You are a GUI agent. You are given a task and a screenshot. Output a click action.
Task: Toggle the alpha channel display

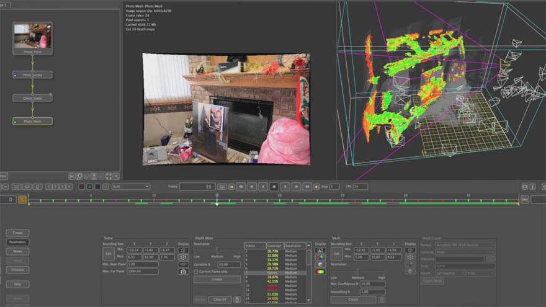point(105,187)
